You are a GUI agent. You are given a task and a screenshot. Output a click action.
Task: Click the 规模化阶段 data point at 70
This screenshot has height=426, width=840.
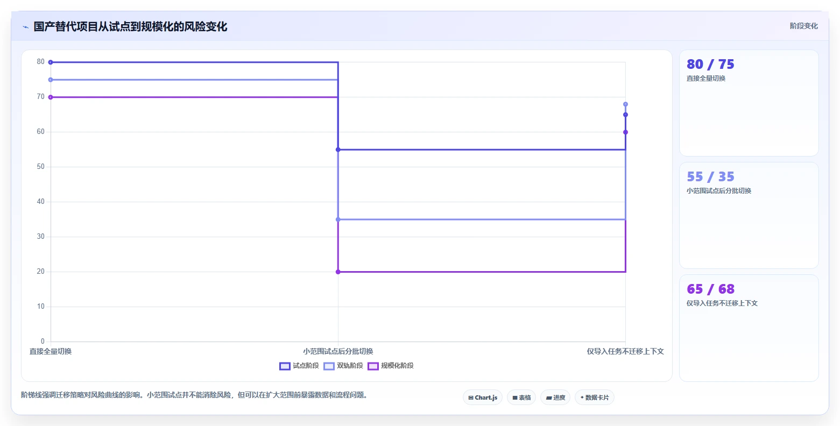click(51, 97)
